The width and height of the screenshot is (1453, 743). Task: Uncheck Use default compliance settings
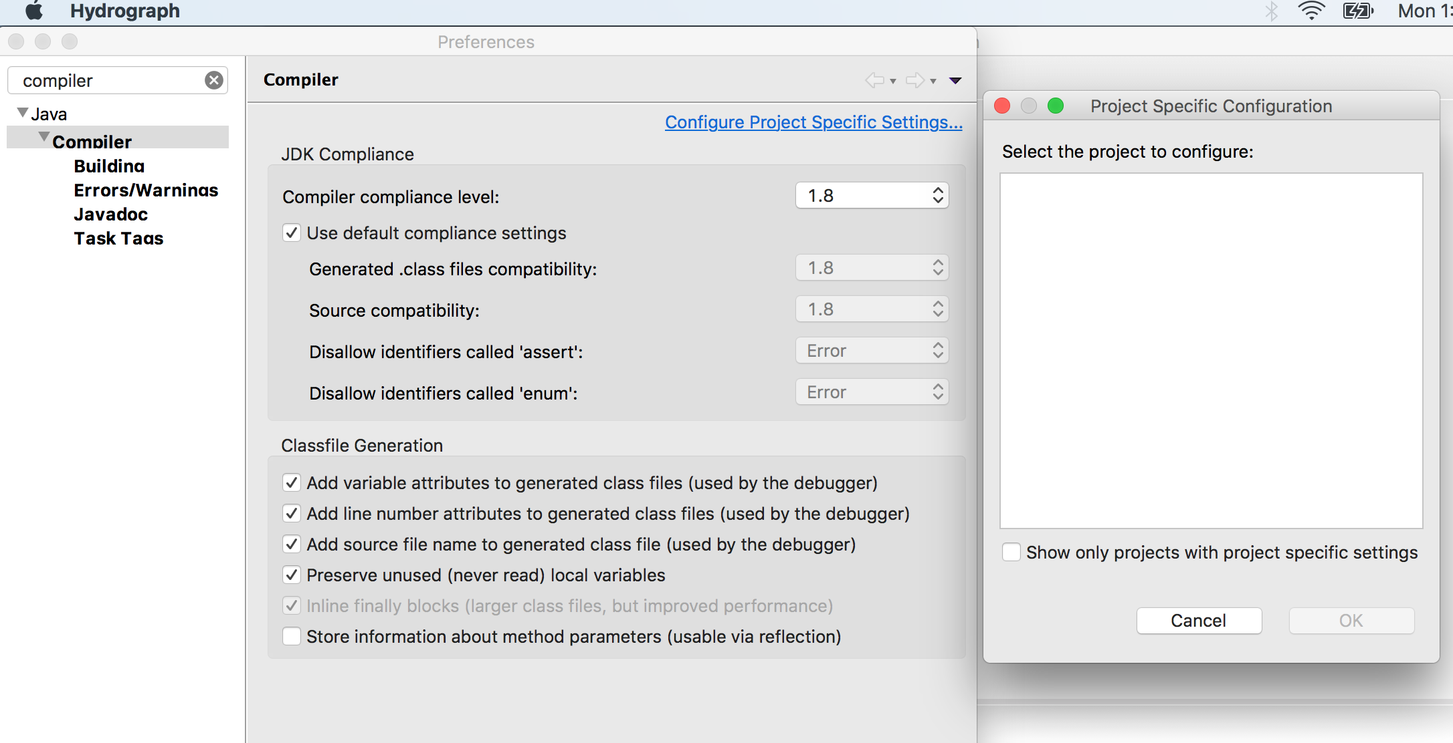click(x=292, y=233)
